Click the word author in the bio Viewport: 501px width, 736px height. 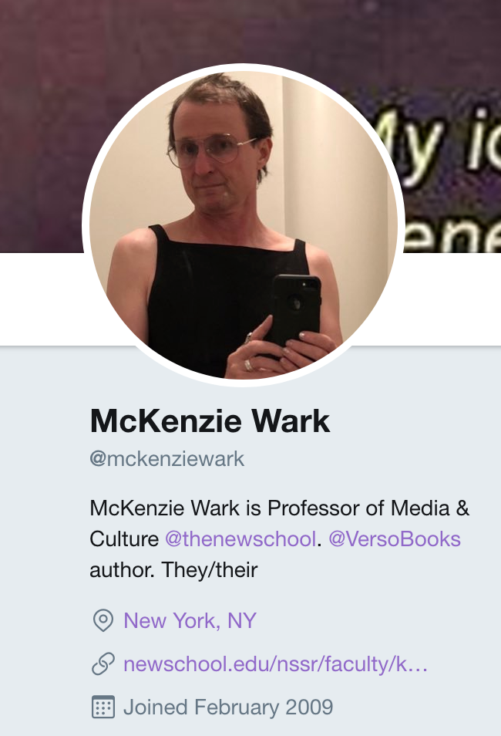pos(122,570)
